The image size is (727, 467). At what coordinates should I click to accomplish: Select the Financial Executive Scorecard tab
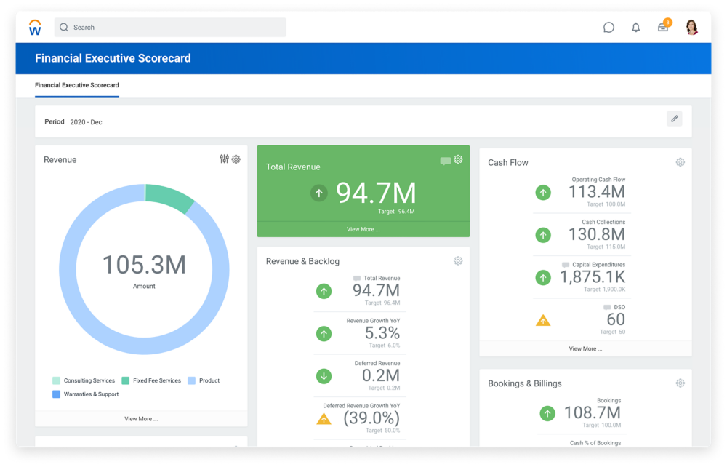76,85
